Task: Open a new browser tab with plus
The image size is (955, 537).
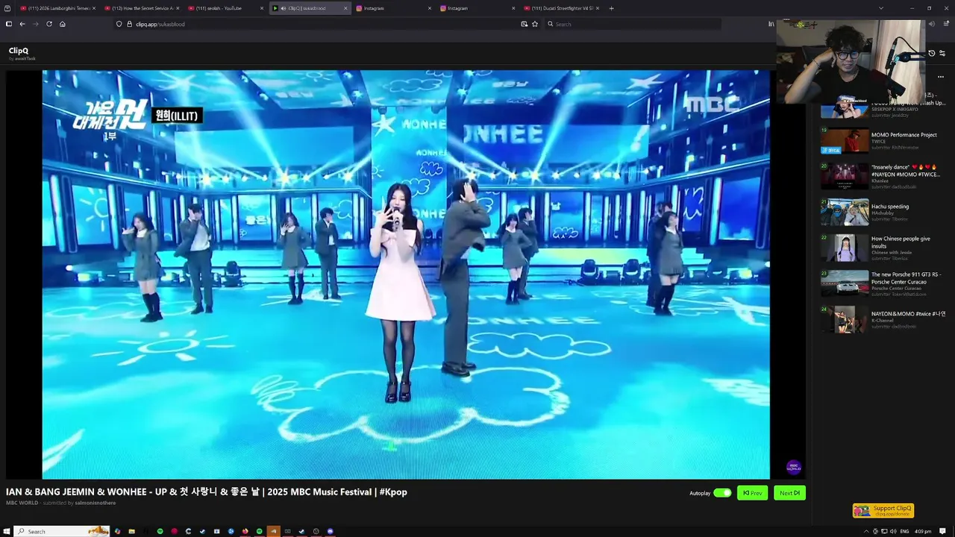Action: pos(612,8)
